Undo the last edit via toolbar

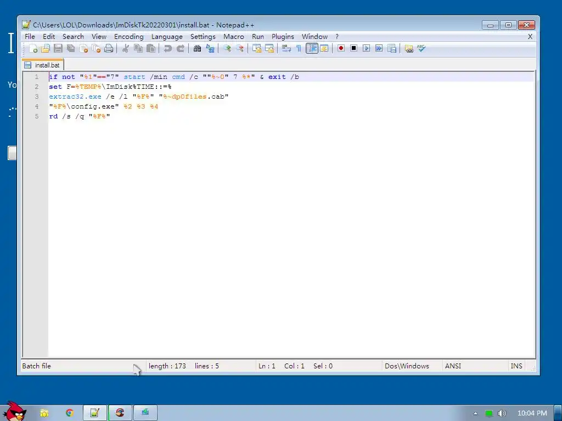click(167, 48)
